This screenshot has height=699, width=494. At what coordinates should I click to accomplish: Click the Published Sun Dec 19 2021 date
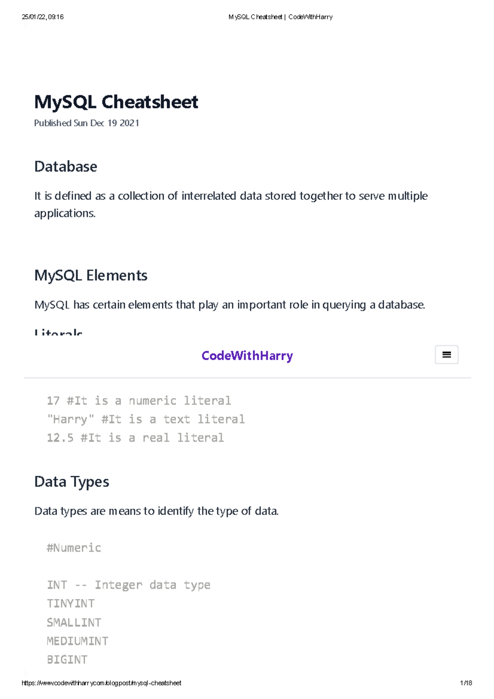tap(86, 123)
